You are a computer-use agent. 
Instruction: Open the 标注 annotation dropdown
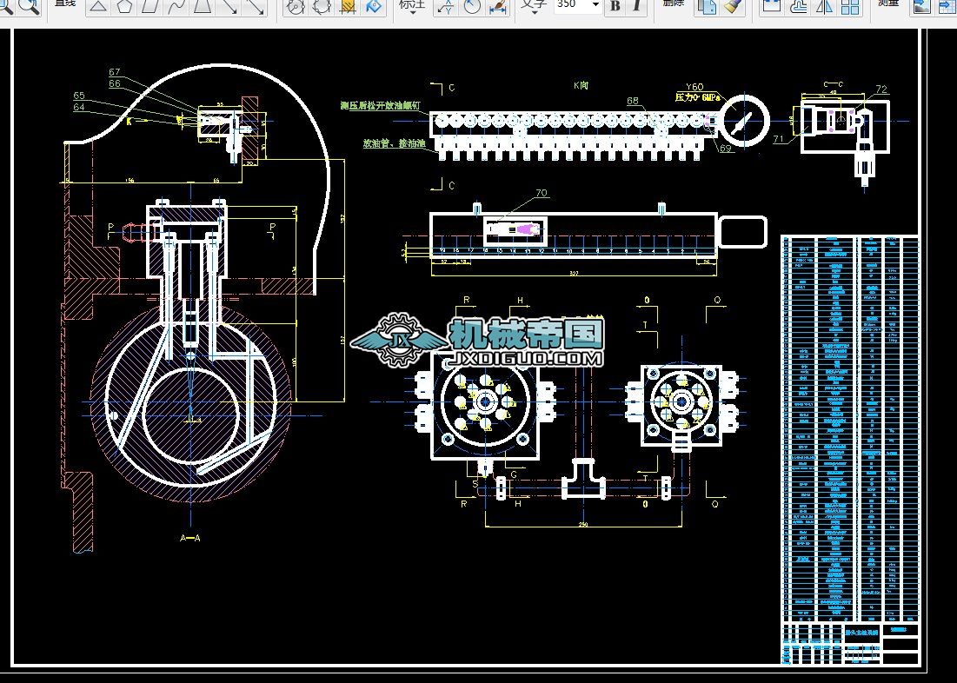pyautogui.click(x=412, y=5)
